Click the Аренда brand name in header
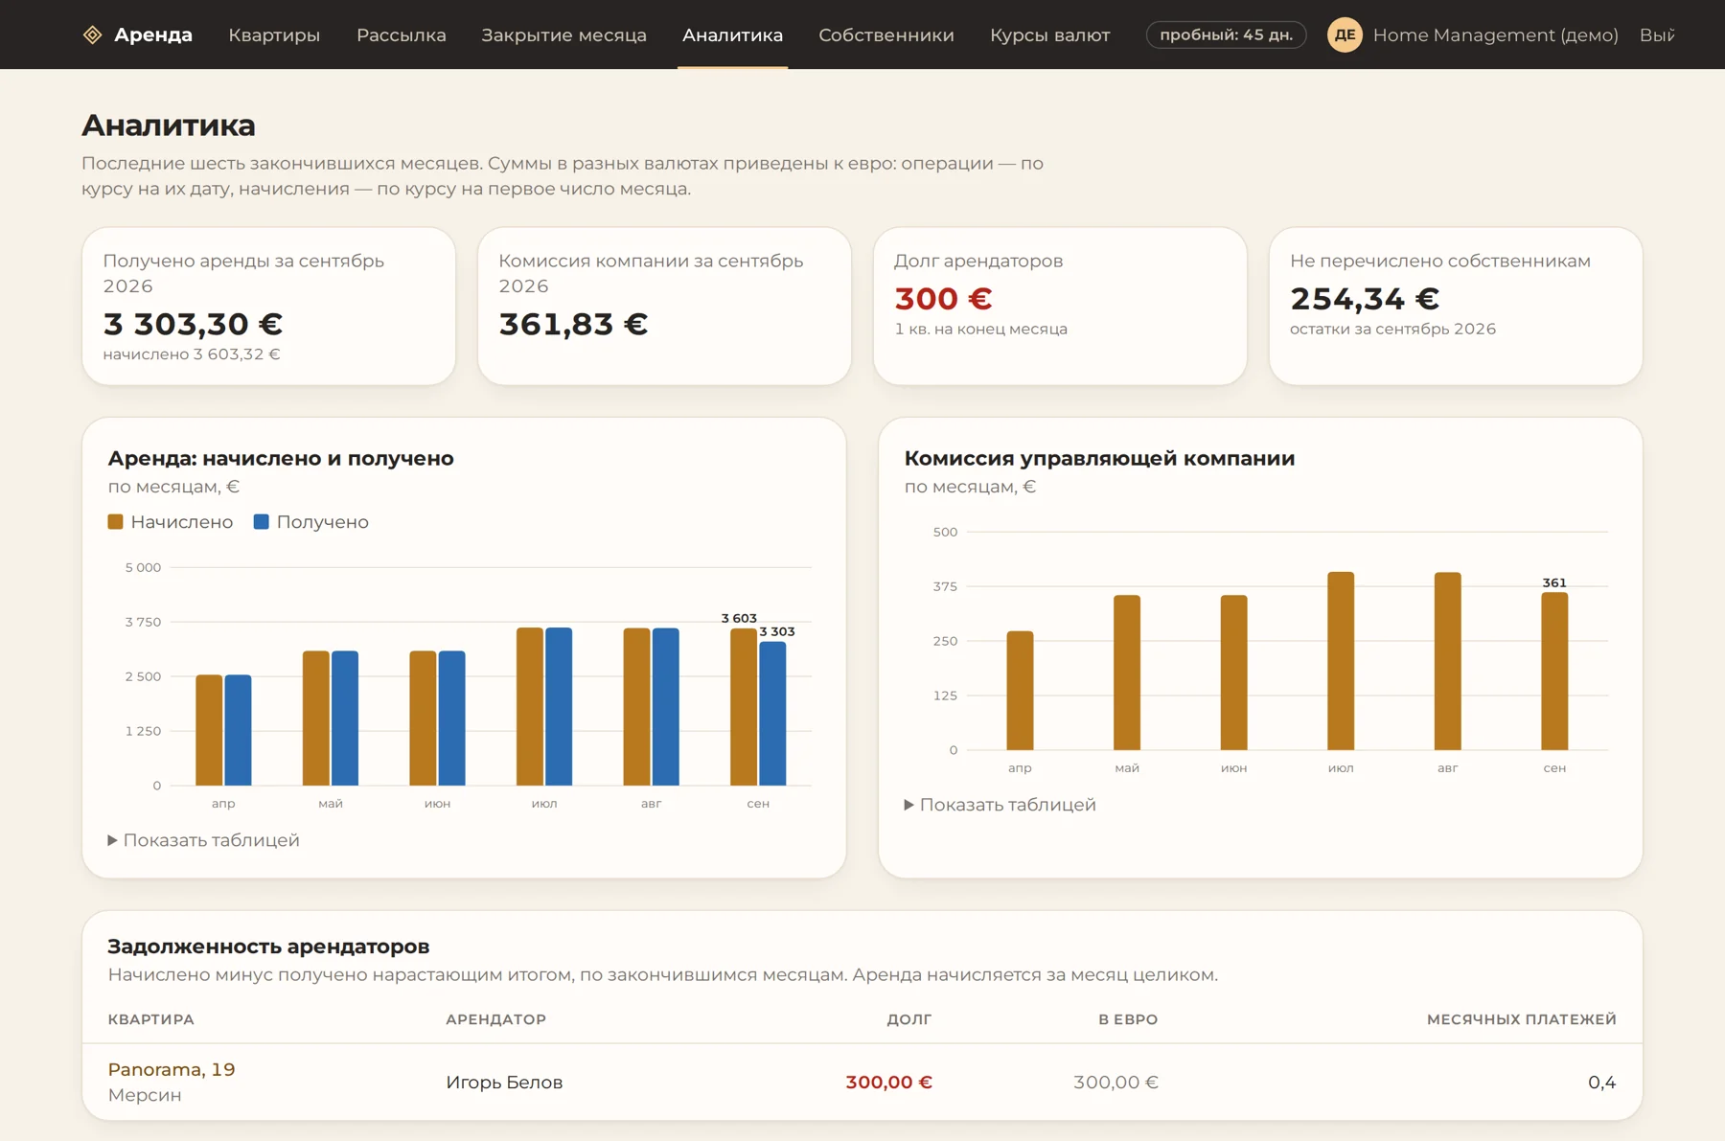Screen dimensions: 1725x1141 click(x=153, y=35)
